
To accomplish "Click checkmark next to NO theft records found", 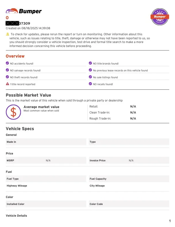I will click(x=7, y=77).
